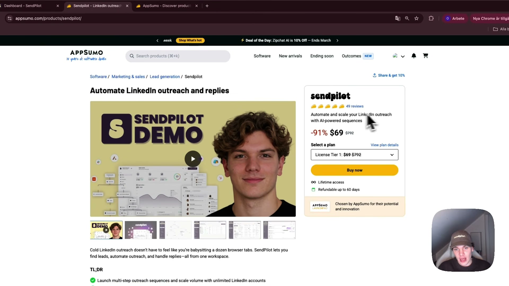
Task: Open the 49 reviews link
Action: point(354,106)
